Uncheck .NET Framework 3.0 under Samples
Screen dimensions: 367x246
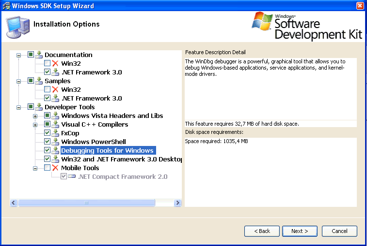[47, 98]
